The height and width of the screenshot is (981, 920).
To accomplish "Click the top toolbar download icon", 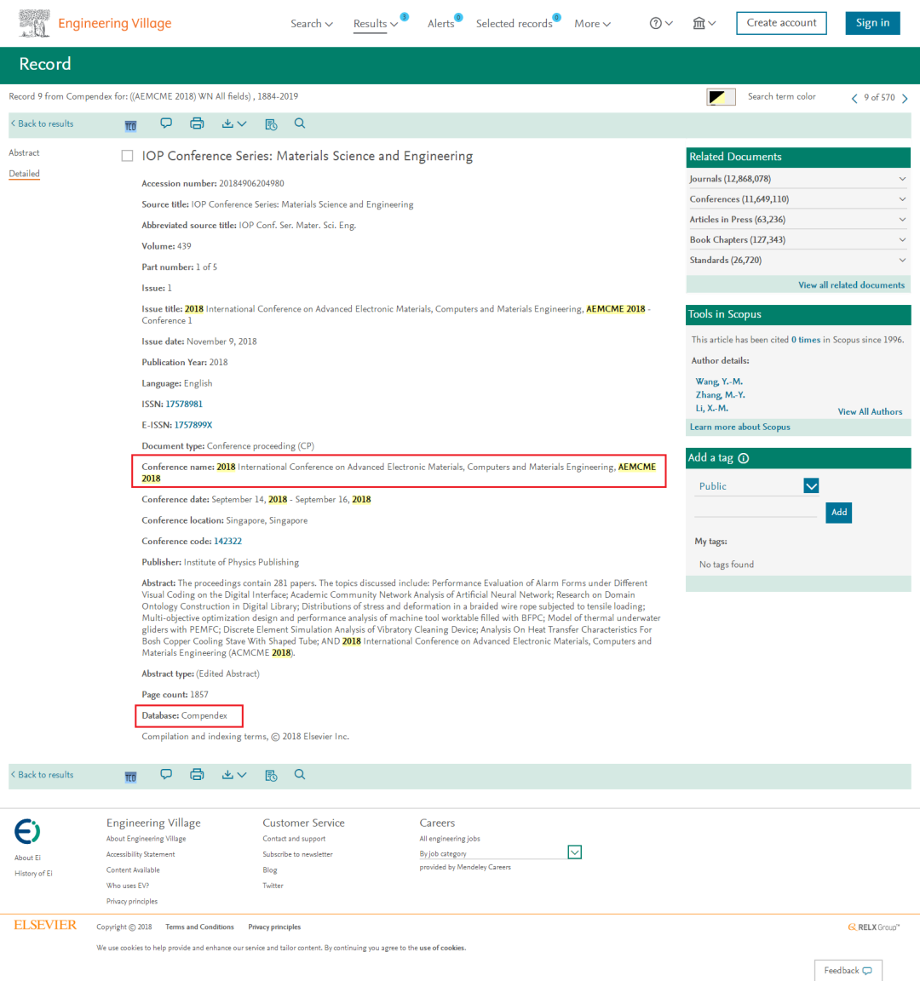I will [x=234, y=123].
